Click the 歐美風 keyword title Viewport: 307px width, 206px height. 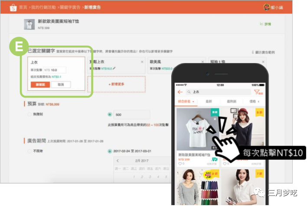tap(156, 62)
